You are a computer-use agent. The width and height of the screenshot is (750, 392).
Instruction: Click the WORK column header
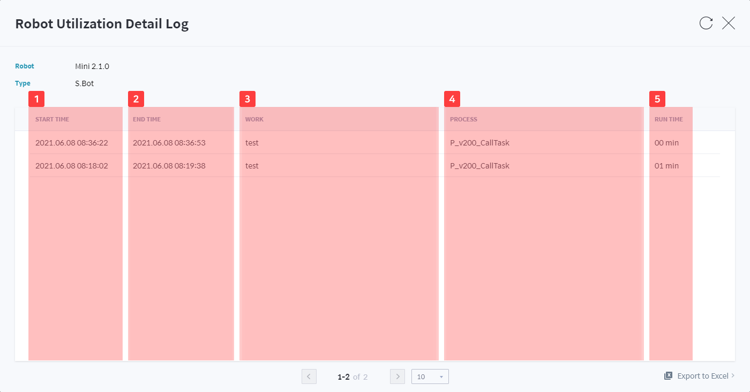pos(254,119)
